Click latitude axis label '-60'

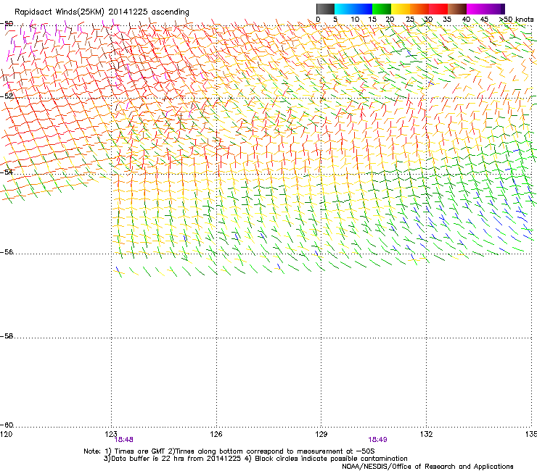coord(7,425)
